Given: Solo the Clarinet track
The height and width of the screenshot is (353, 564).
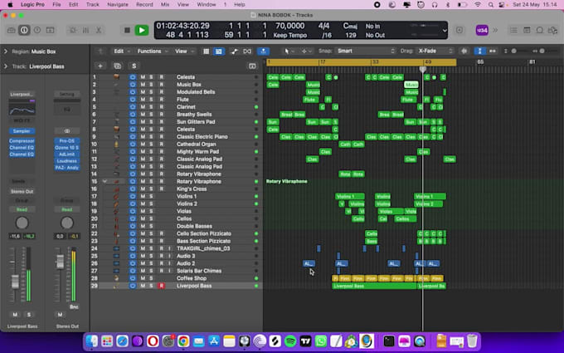Looking at the screenshot, I should coord(151,107).
